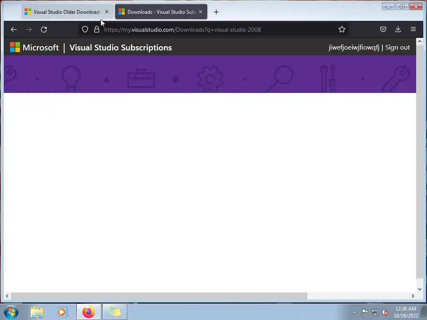This screenshot has height=320, width=427.
Task: Sign out of the account
Action: click(397, 47)
